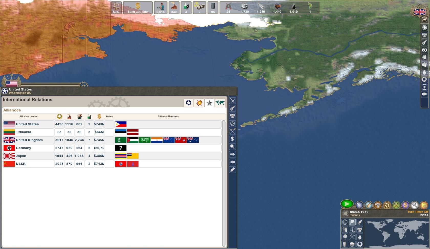The width and height of the screenshot is (430, 249).
Task: Click the magnifying glass in the panel sidebar
Action: point(232,147)
